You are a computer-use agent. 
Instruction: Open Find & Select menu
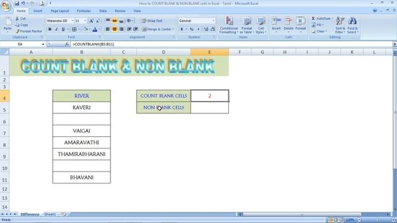coord(352,25)
